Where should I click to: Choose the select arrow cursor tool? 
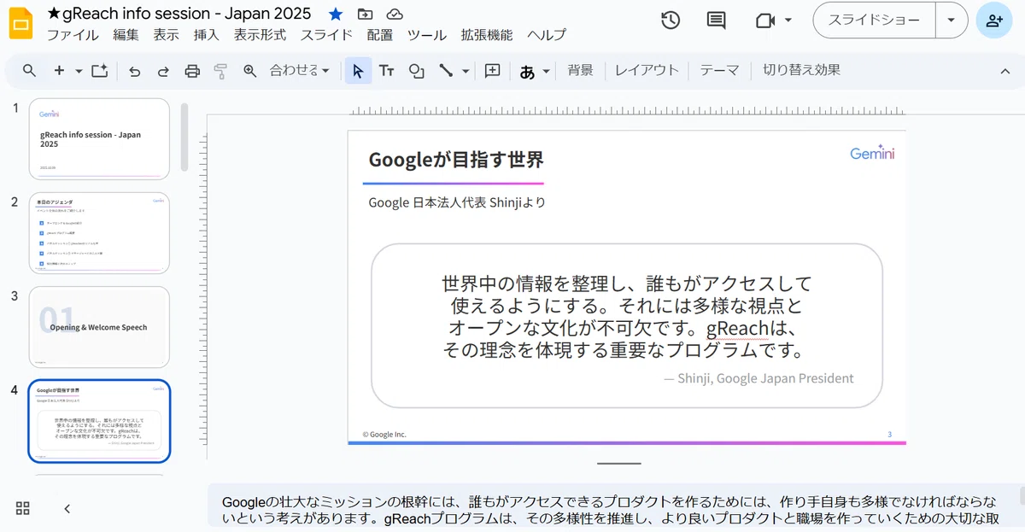(x=358, y=71)
